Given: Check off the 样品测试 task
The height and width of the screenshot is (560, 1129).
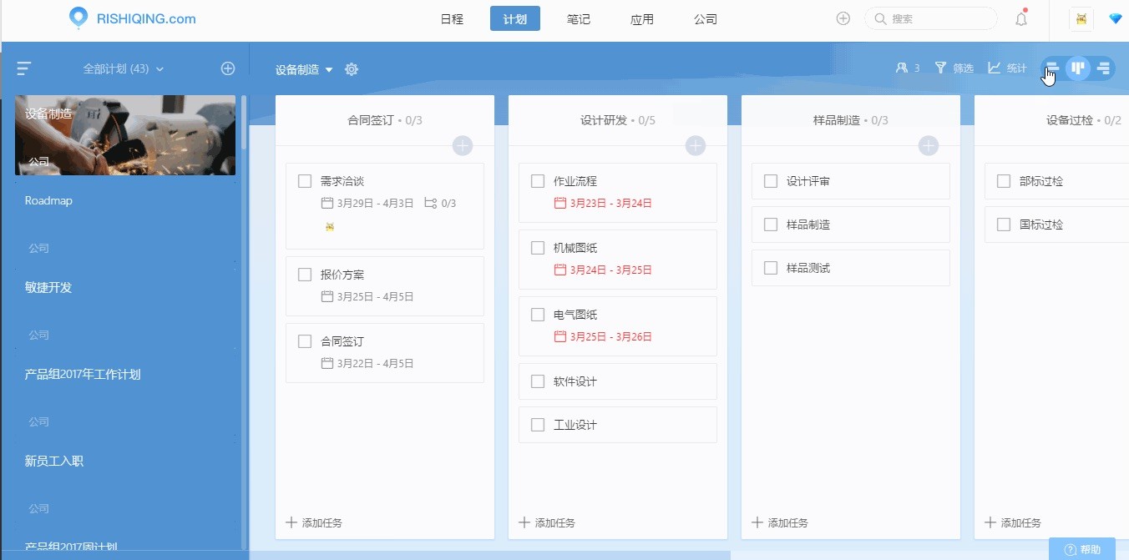Looking at the screenshot, I should [771, 268].
